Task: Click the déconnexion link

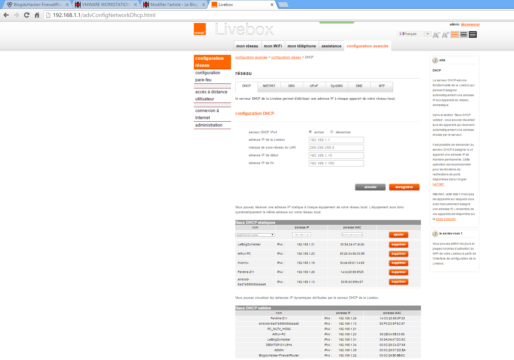Action: (470, 24)
